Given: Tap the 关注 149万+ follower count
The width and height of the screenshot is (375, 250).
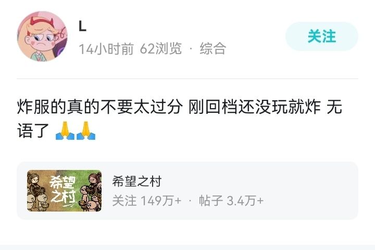Looking at the screenshot, I should tap(146, 201).
